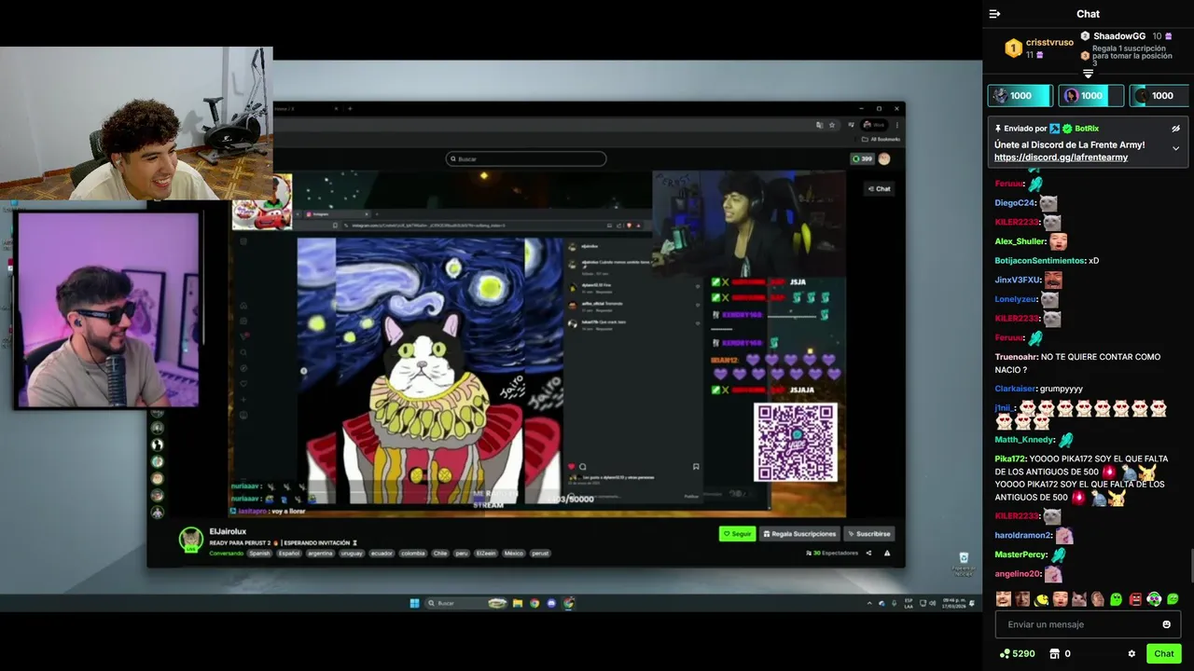Insert the first laughing face emote
The width and height of the screenshot is (1194, 671).
click(1004, 599)
